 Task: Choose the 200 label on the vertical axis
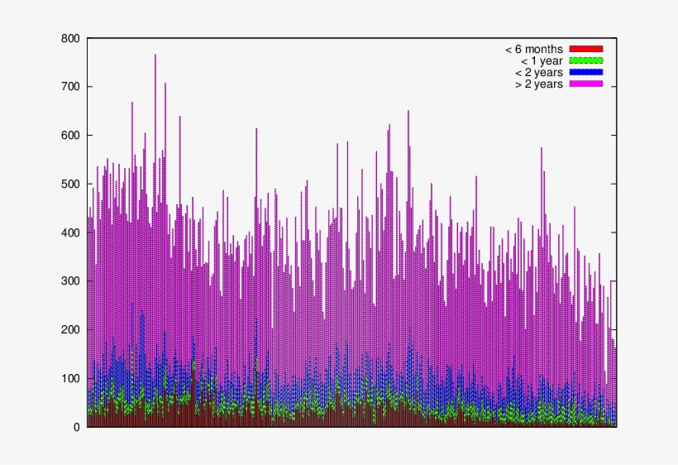click(x=69, y=330)
